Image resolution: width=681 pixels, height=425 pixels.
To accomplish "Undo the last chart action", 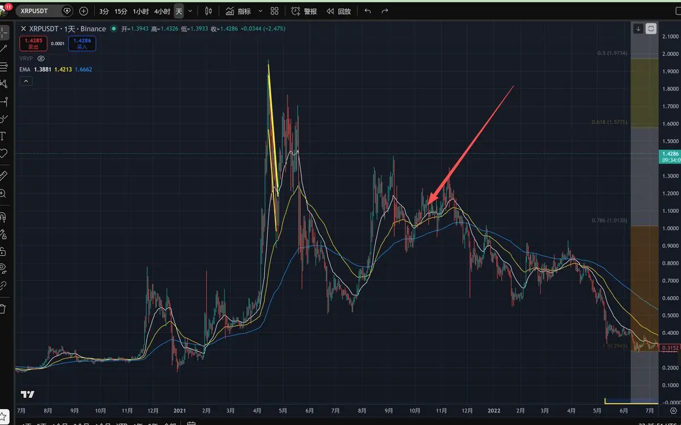I will click(368, 11).
